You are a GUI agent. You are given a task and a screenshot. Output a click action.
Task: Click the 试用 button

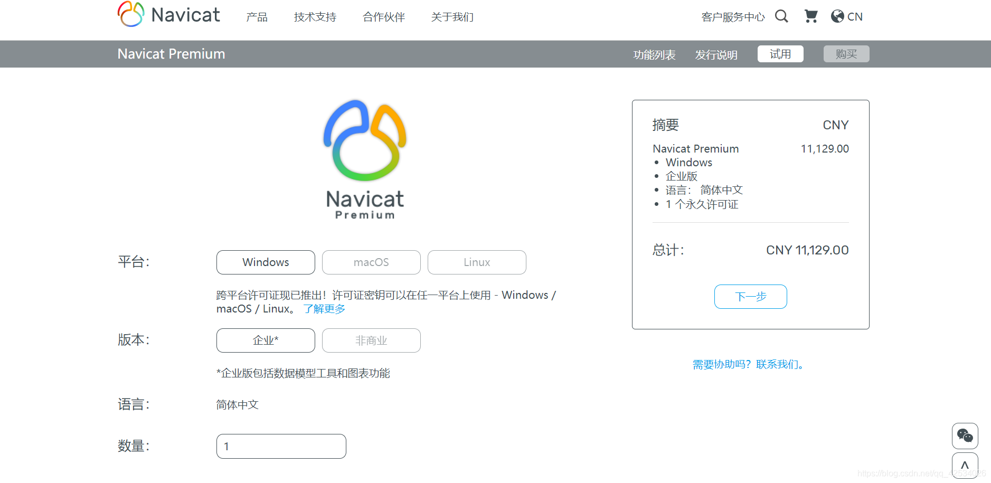point(780,54)
